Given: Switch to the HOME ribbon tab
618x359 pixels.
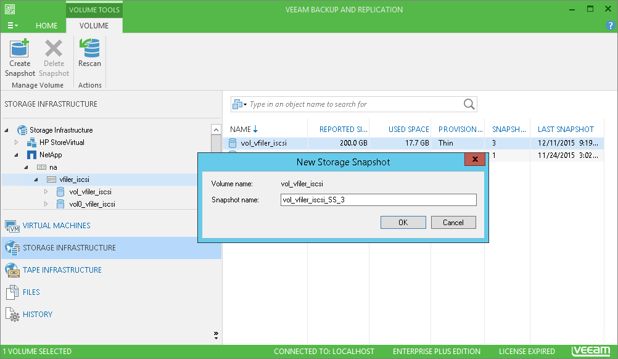Looking at the screenshot, I should (46, 26).
